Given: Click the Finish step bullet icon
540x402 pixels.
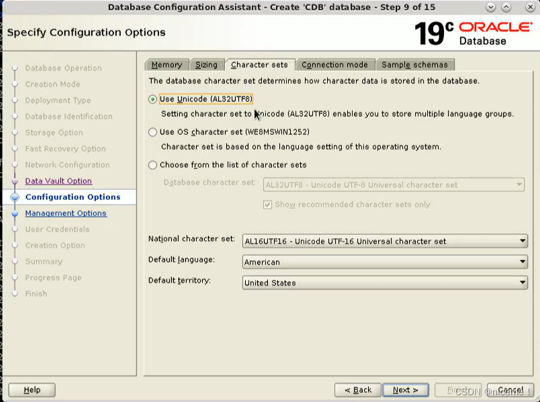Looking at the screenshot, I should (x=16, y=293).
